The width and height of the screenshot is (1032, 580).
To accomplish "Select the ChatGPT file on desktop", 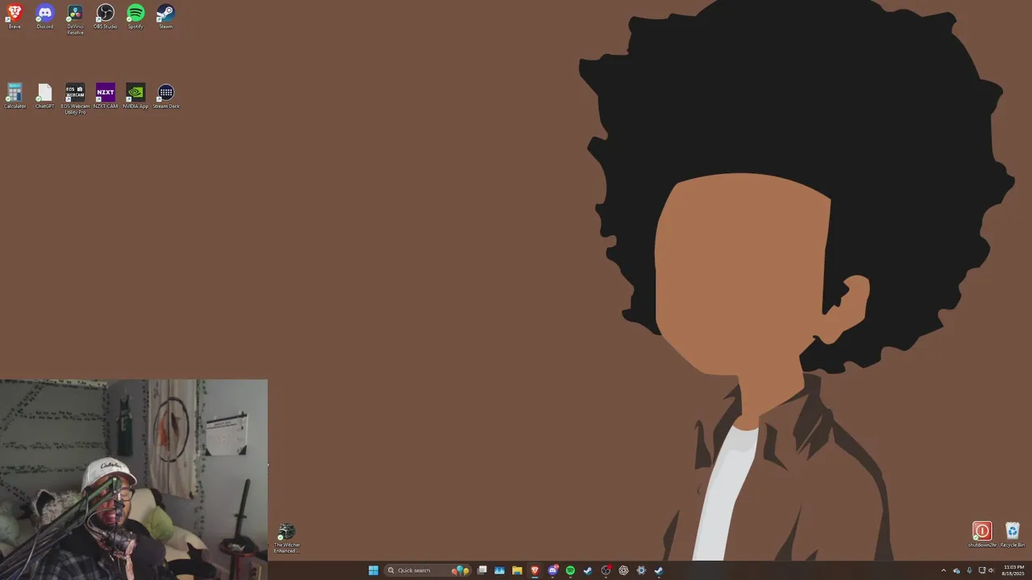I will [45, 96].
